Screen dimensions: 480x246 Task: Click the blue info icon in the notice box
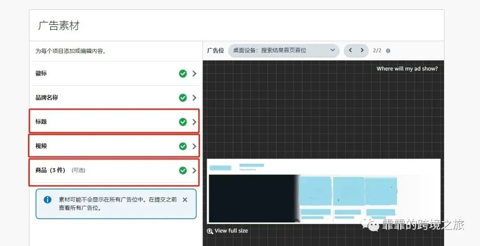pyautogui.click(x=48, y=200)
